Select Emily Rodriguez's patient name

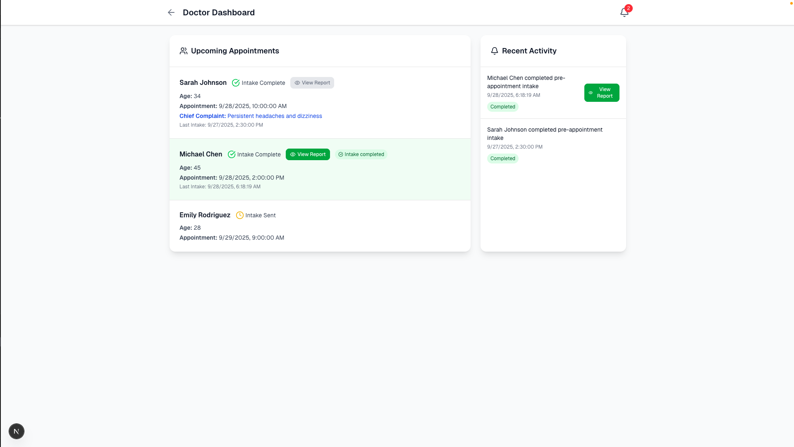tap(205, 215)
